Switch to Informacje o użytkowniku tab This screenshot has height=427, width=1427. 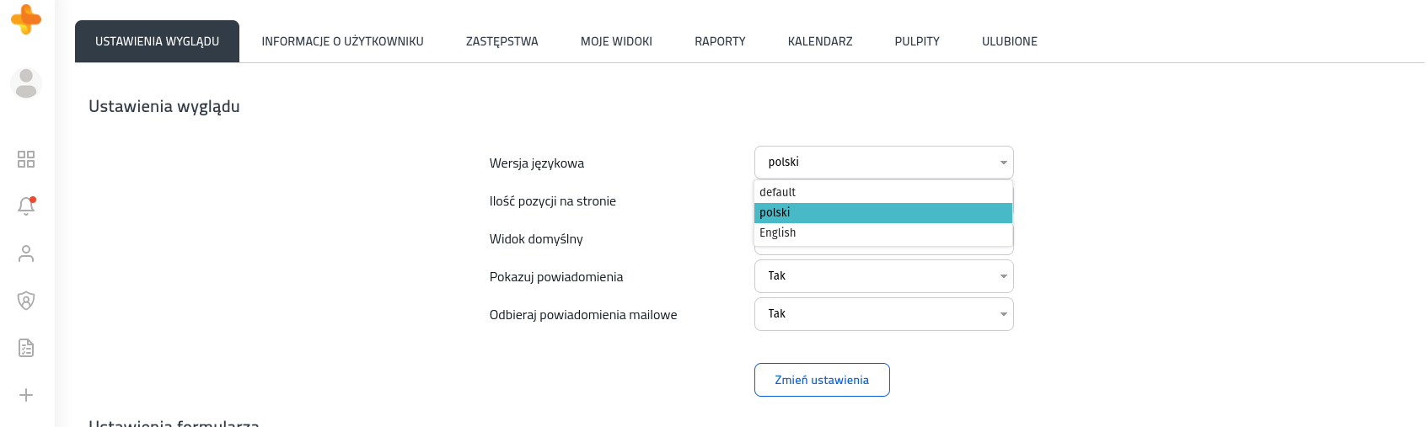(x=342, y=41)
